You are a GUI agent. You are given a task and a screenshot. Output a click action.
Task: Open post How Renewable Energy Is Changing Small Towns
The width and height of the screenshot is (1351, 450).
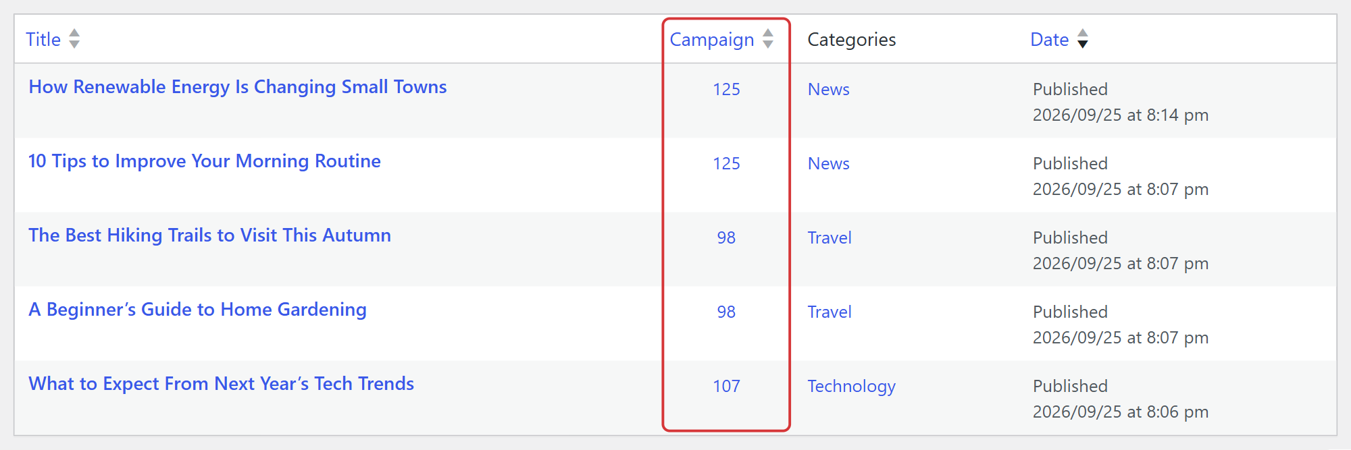tap(238, 87)
